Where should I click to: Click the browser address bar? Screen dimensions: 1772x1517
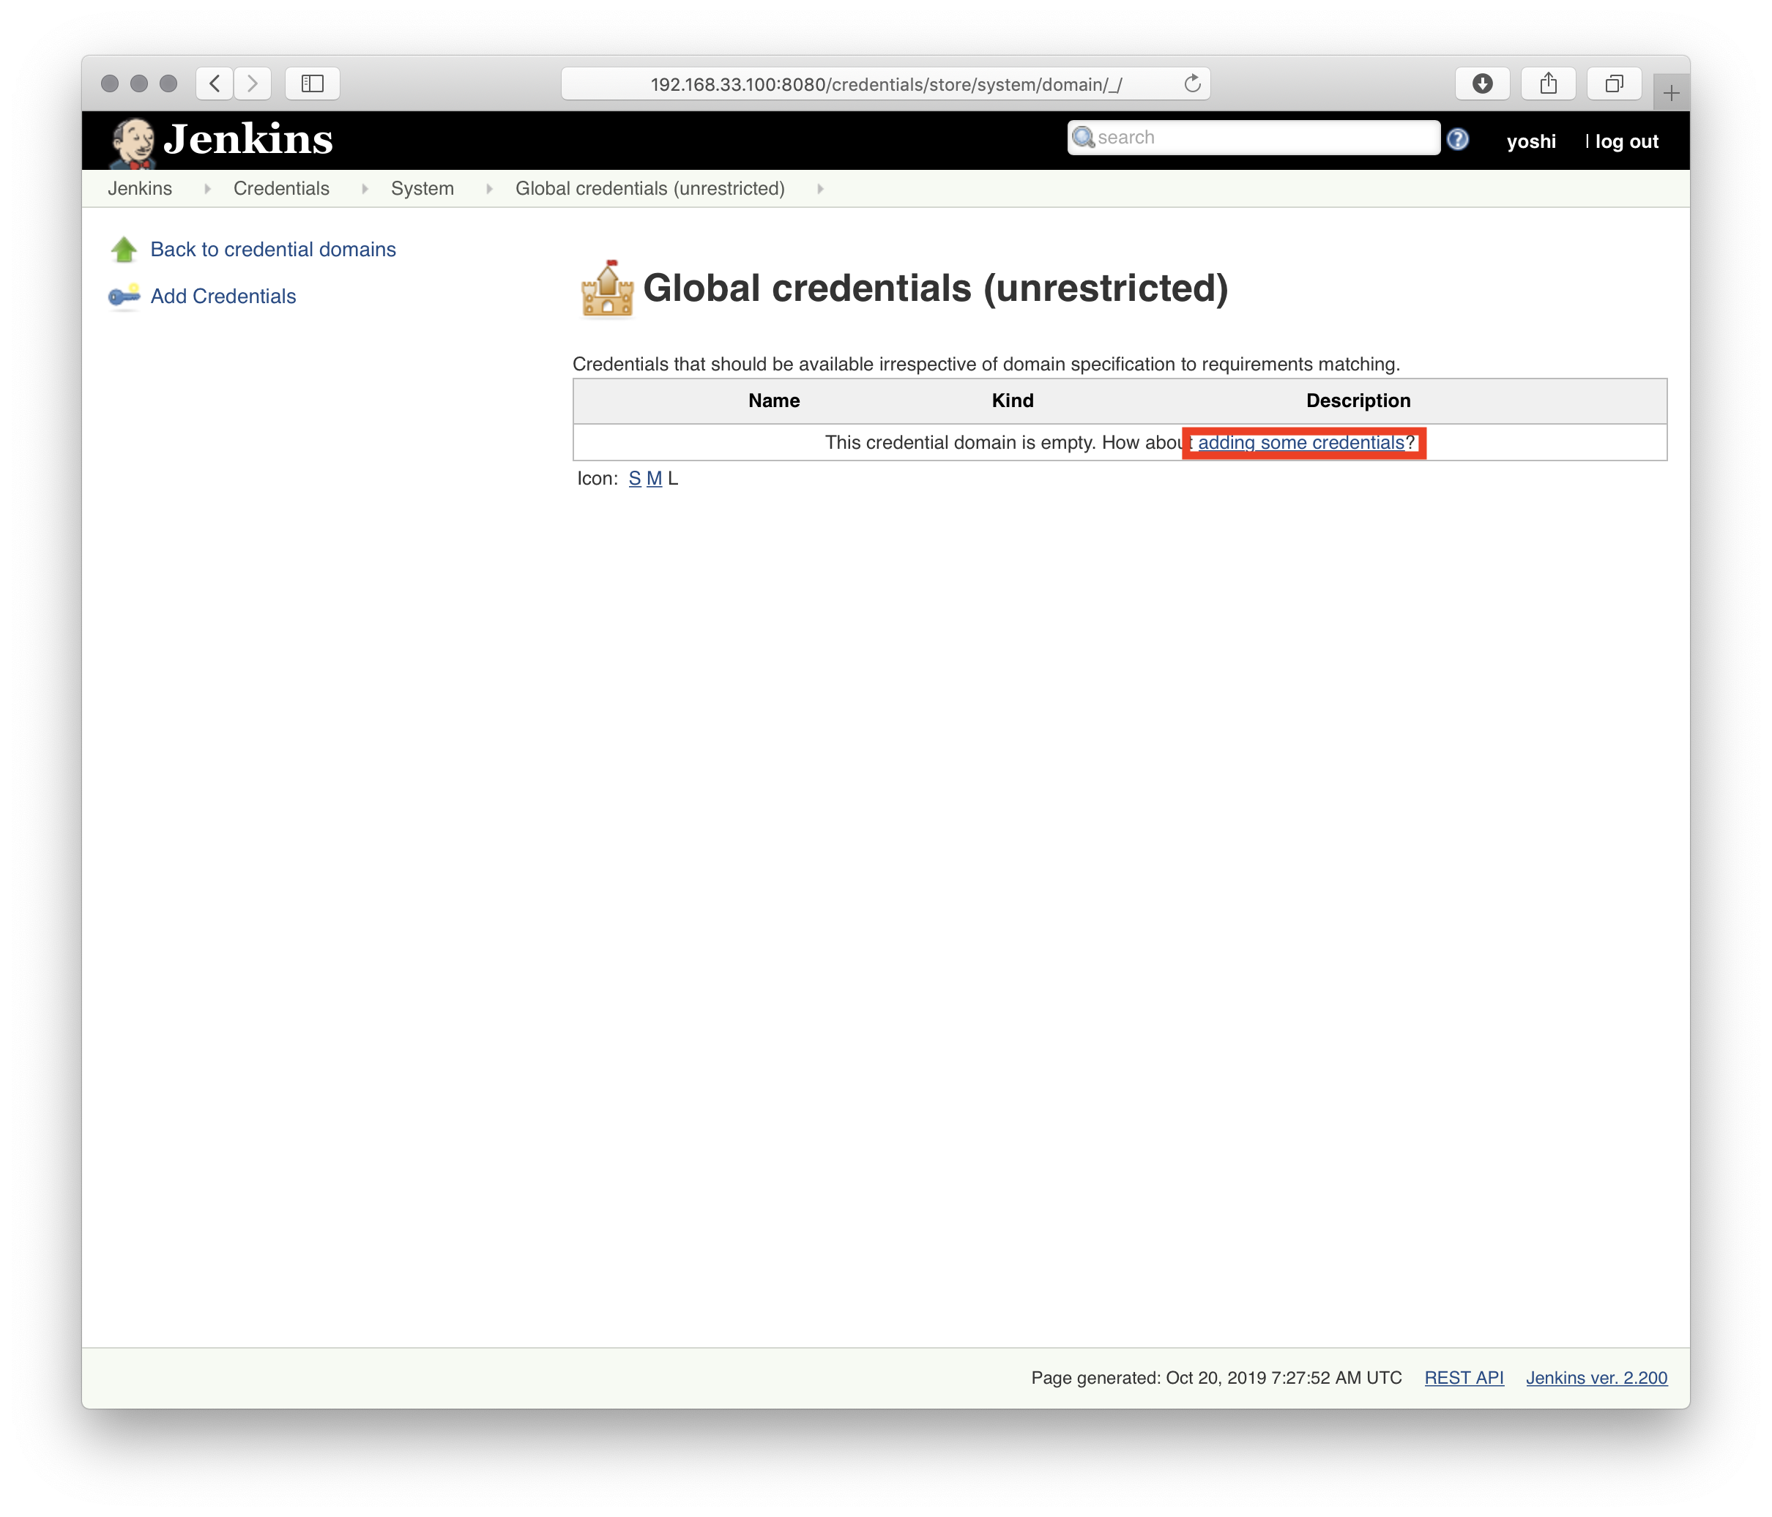pyautogui.click(x=885, y=83)
